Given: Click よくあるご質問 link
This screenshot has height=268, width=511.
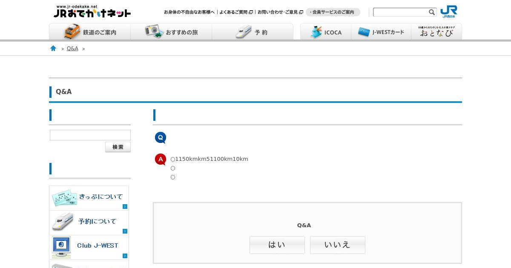Looking at the screenshot, I should tap(233, 12).
